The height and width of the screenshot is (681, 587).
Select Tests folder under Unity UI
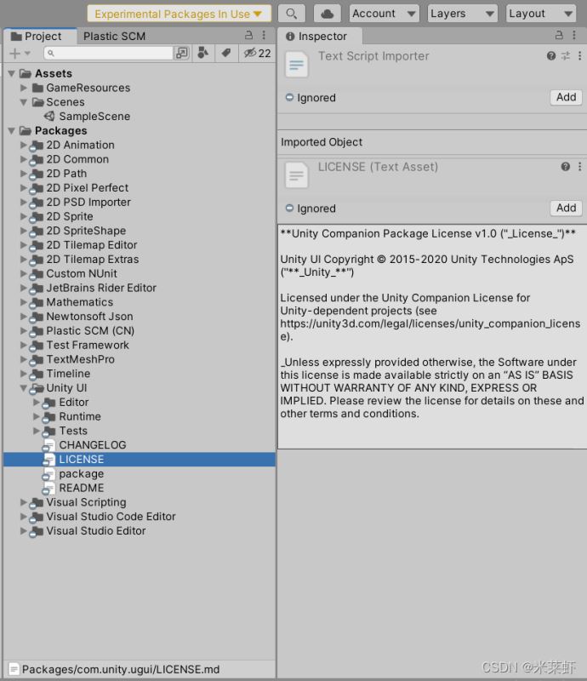point(73,431)
